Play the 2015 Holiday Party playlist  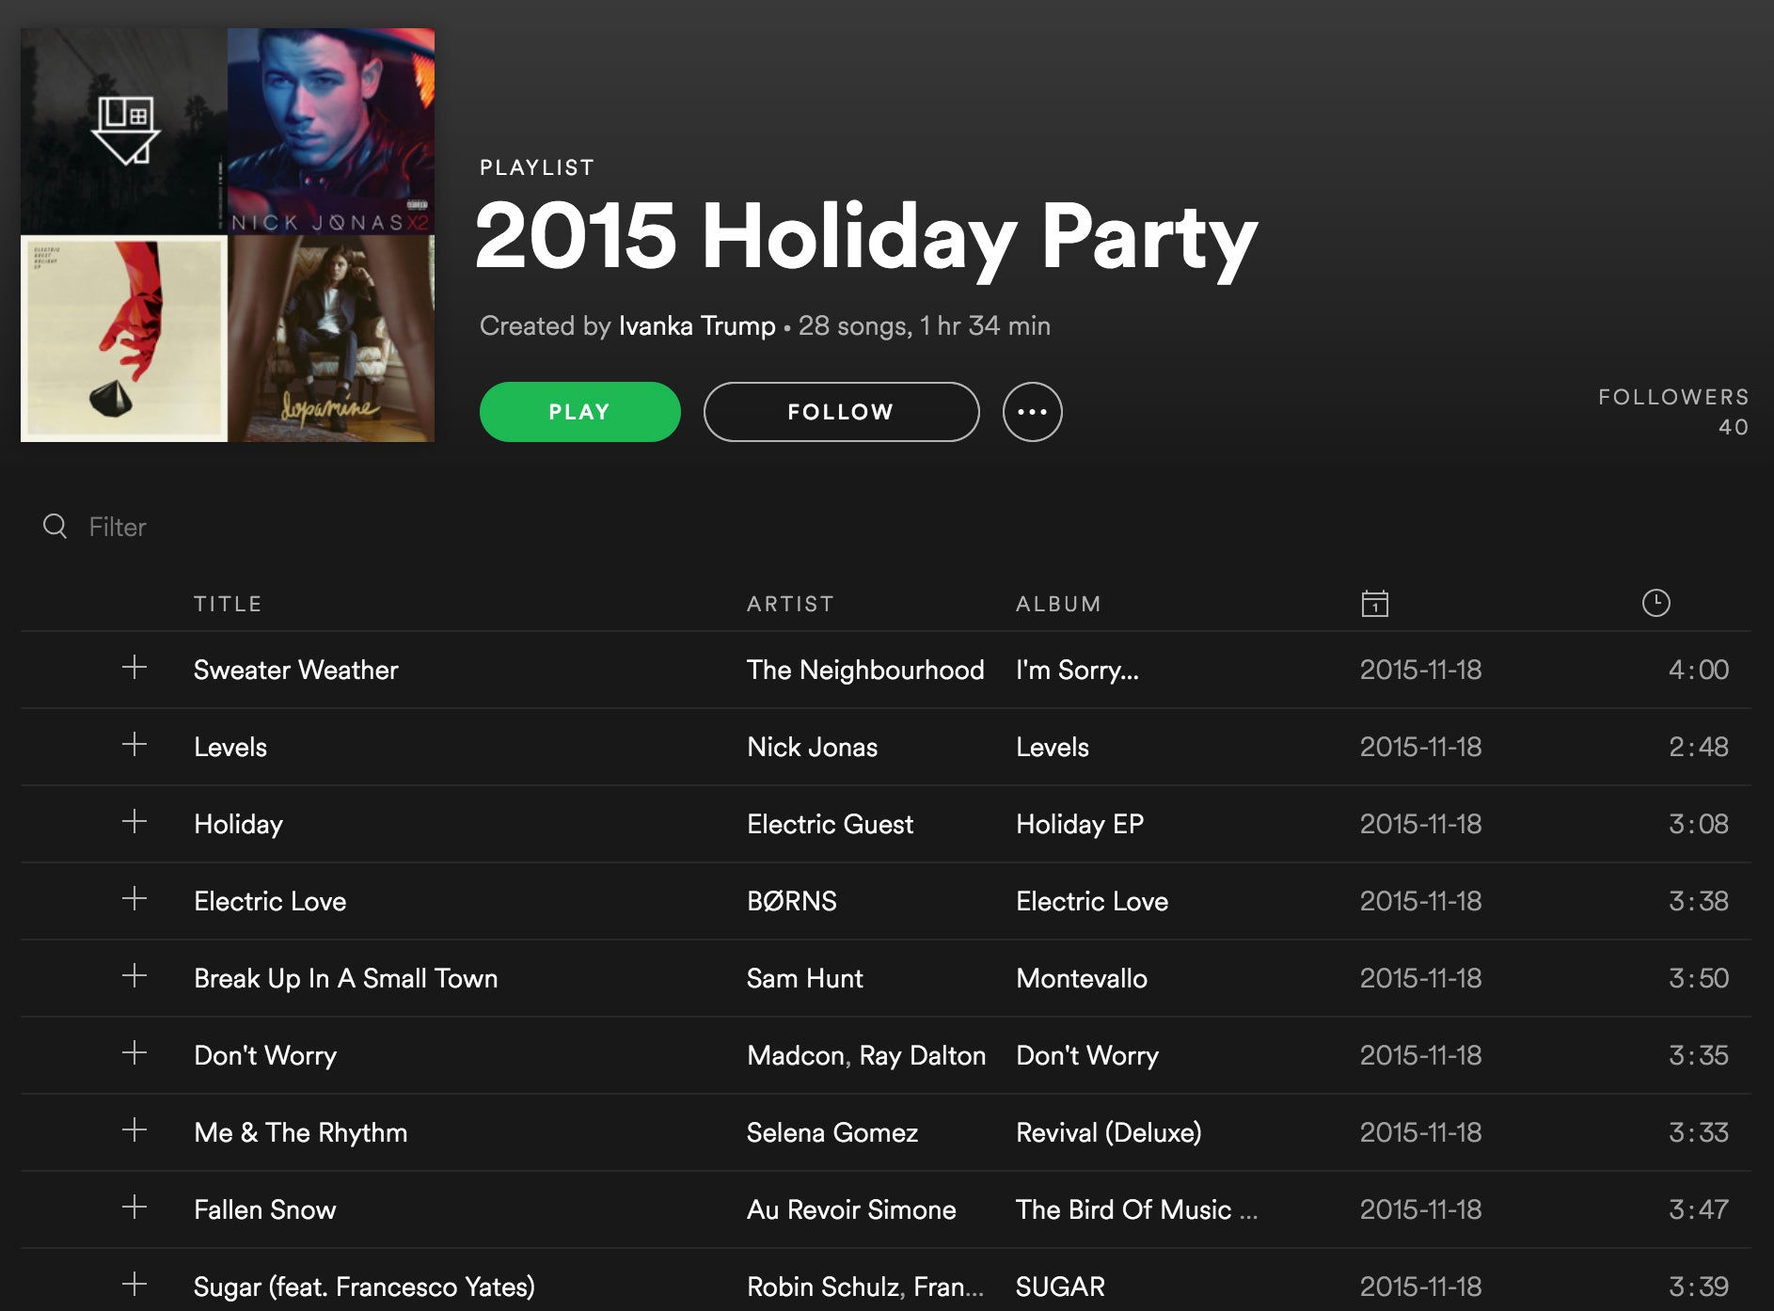click(x=579, y=412)
